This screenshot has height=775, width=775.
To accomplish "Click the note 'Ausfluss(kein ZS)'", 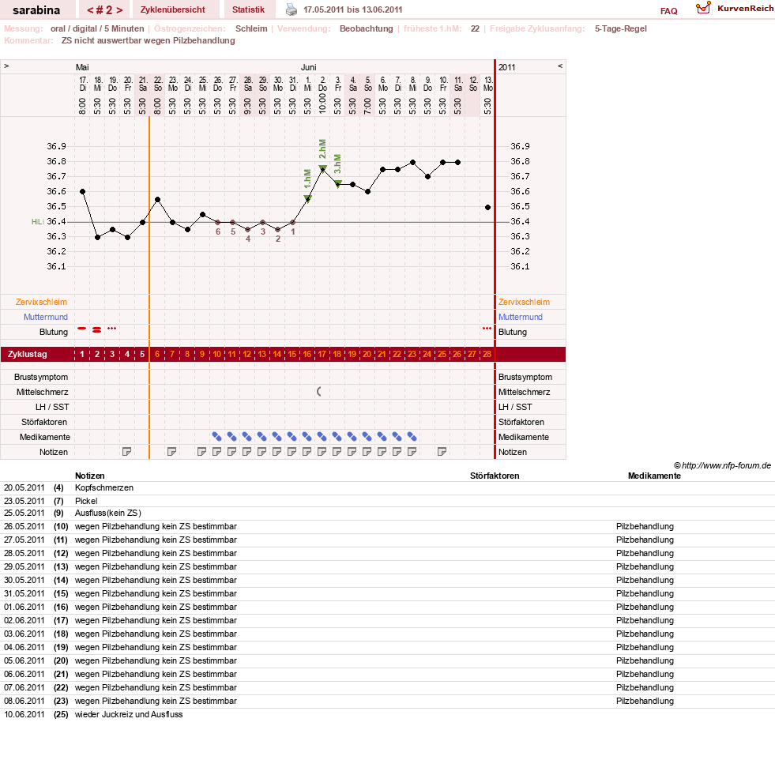I will coord(107,513).
